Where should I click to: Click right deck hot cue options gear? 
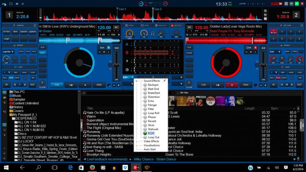[302, 25]
